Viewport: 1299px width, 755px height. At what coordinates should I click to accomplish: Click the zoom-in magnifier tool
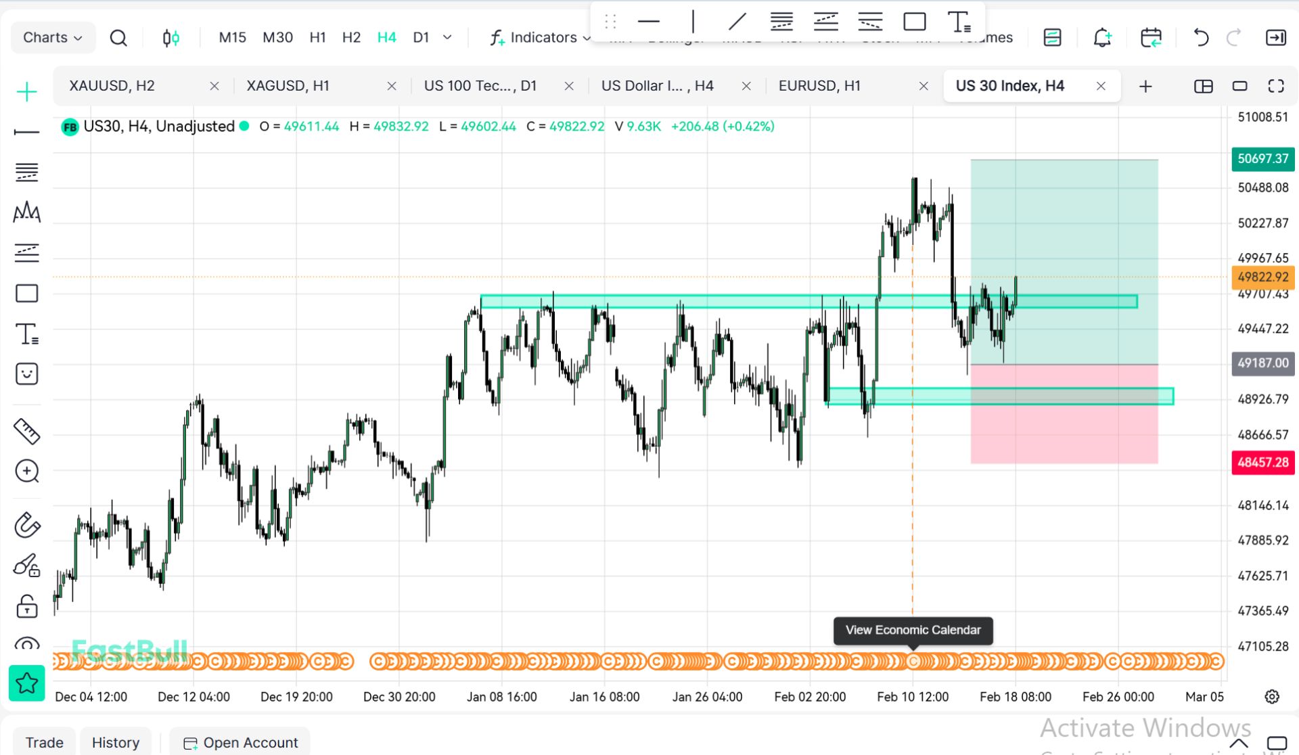coord(27,471)
